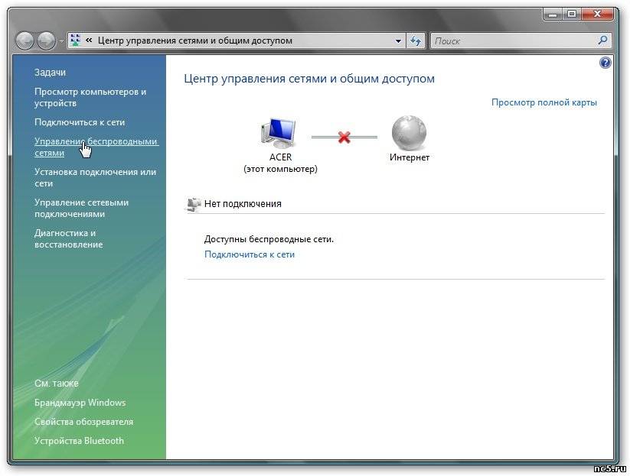
Task: Click the Forward navigation arrow button
Action: [47, 40]
